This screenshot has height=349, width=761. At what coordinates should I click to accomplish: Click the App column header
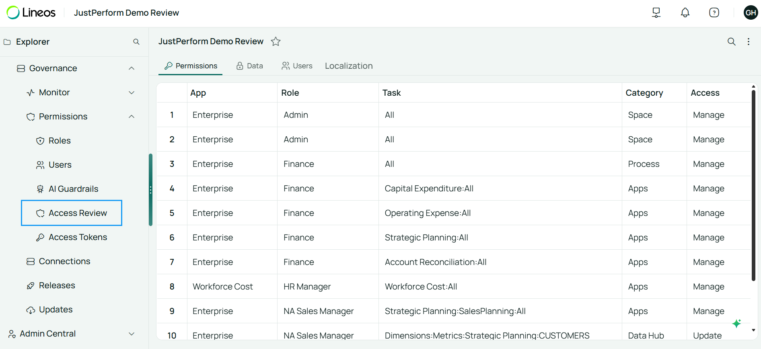tap(232, 93)
